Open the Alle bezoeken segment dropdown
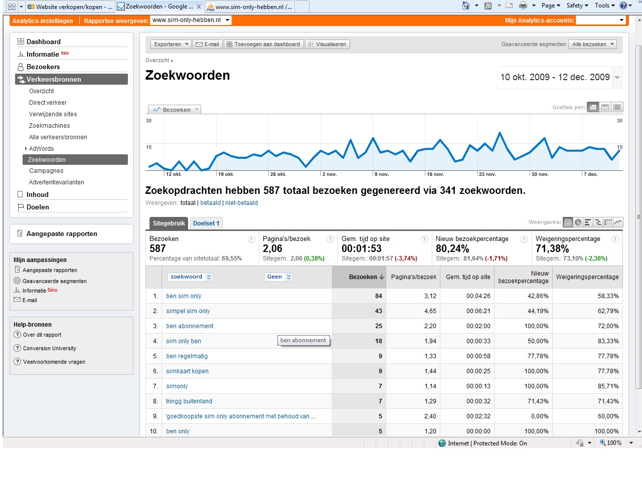642x493 pixels. (x=593, y=44)
